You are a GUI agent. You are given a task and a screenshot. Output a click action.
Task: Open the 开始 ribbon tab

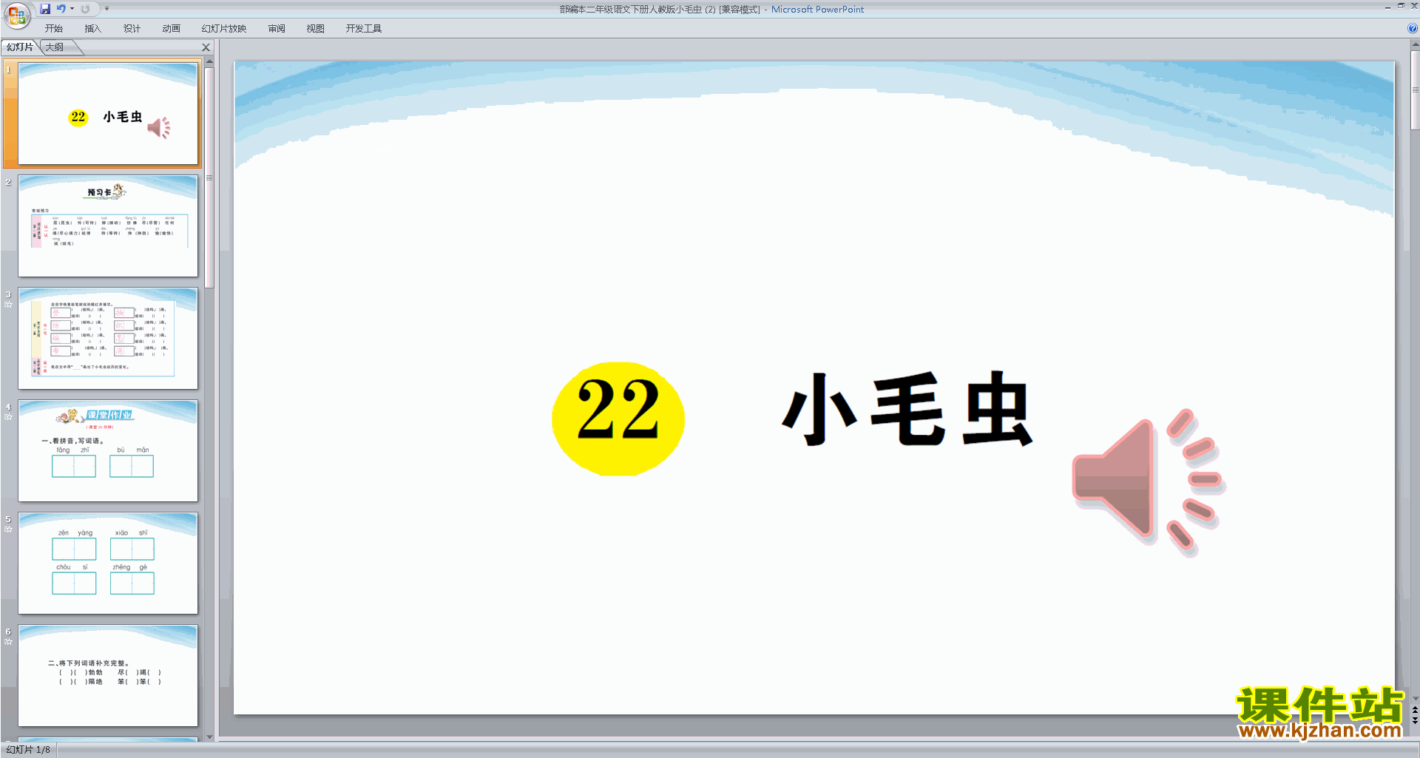[53, 29]
